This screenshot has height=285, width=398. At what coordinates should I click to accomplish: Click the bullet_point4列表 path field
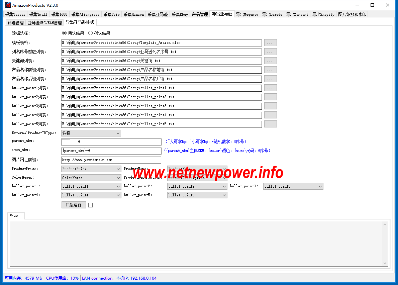pos(162,115)
